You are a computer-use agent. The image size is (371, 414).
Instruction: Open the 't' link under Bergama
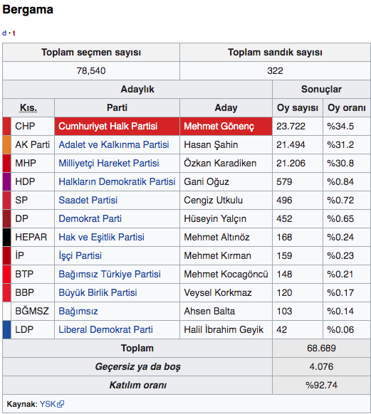click(x=14, y=33)
